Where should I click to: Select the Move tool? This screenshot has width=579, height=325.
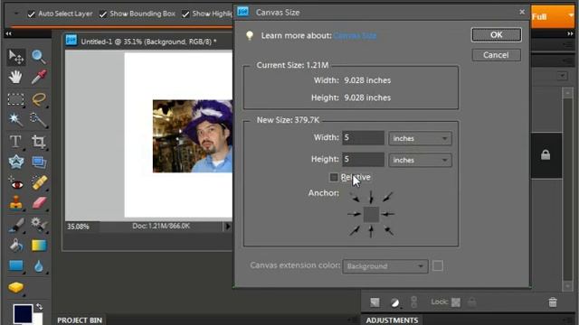pyautogui.click(x=16, y=57)
